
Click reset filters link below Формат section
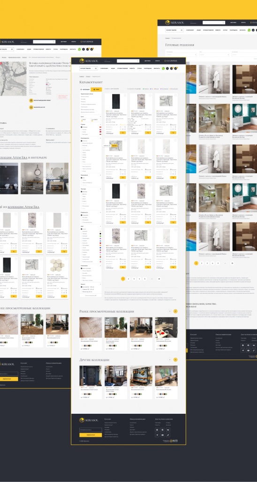coord(91,296)
